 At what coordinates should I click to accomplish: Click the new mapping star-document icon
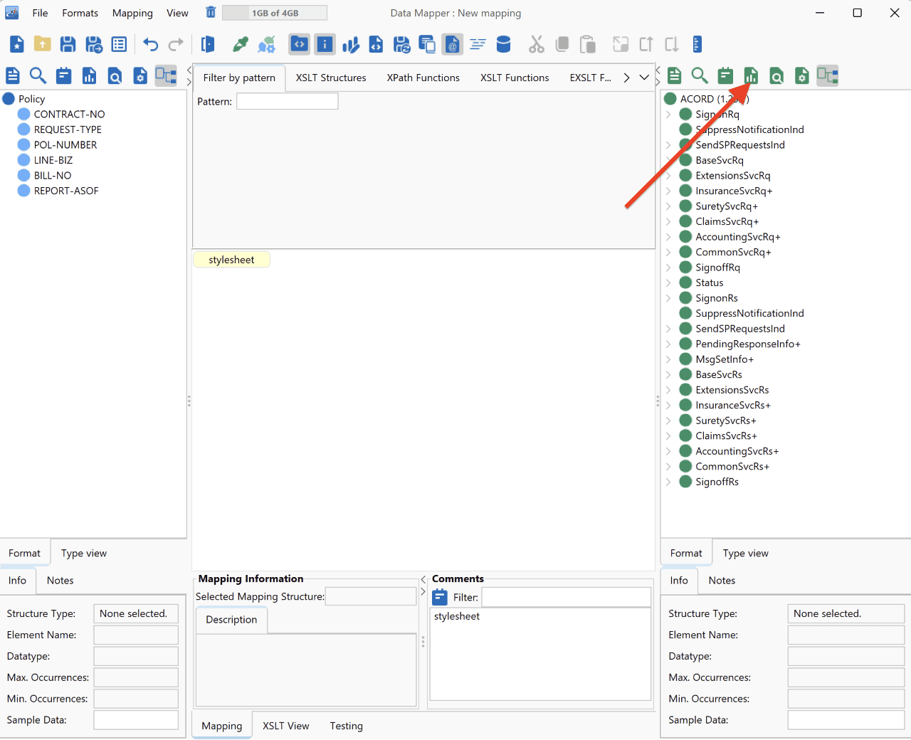[x=17, y=44]
